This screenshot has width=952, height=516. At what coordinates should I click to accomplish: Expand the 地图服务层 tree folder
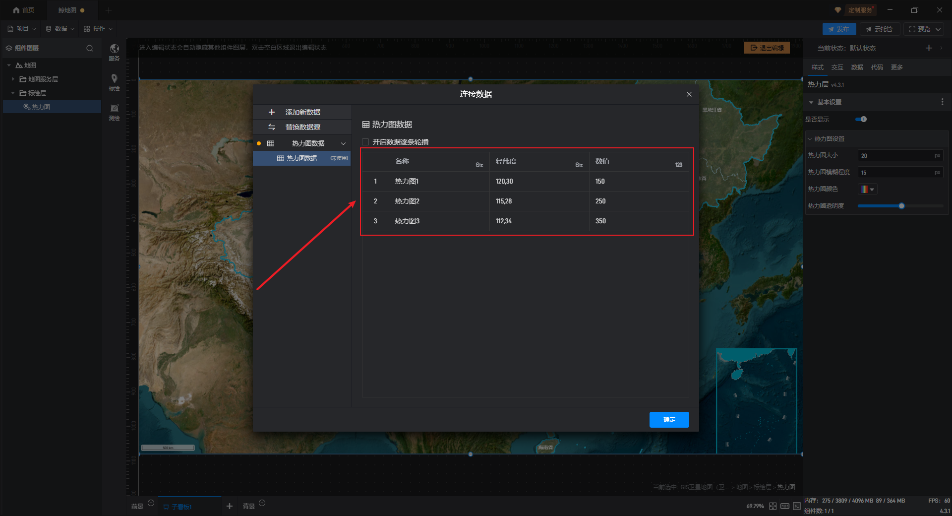(x=13, y=79)
